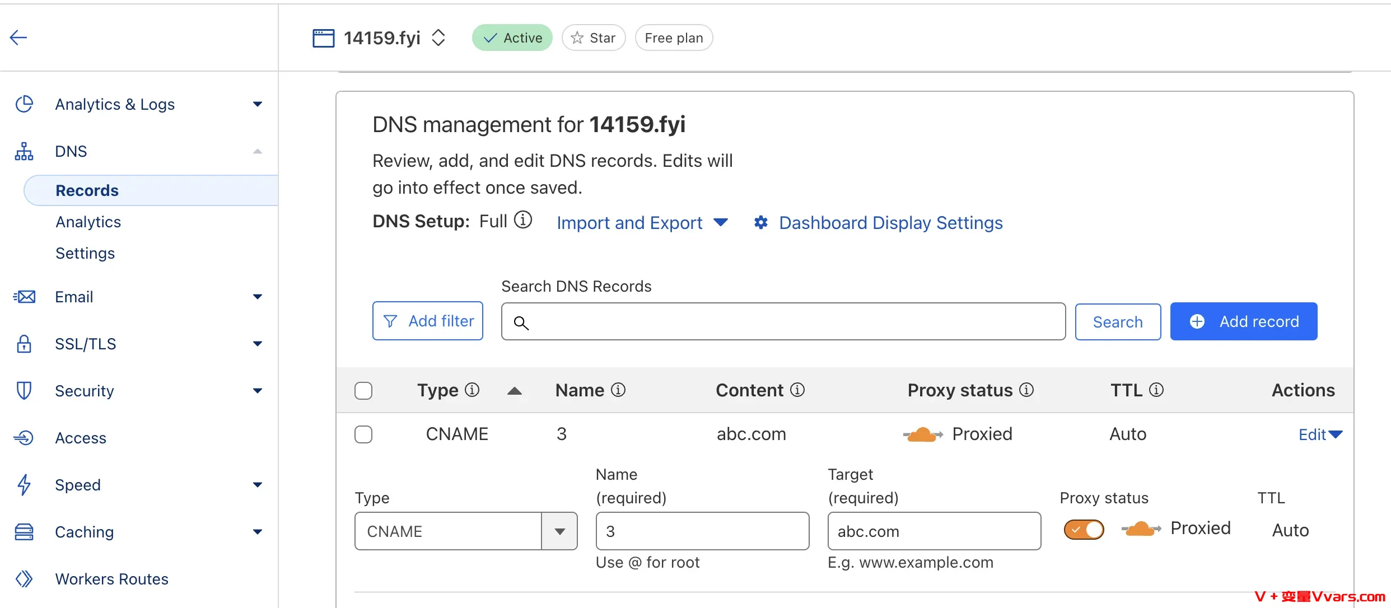Go back using the left arrow icon

(18, 38)
